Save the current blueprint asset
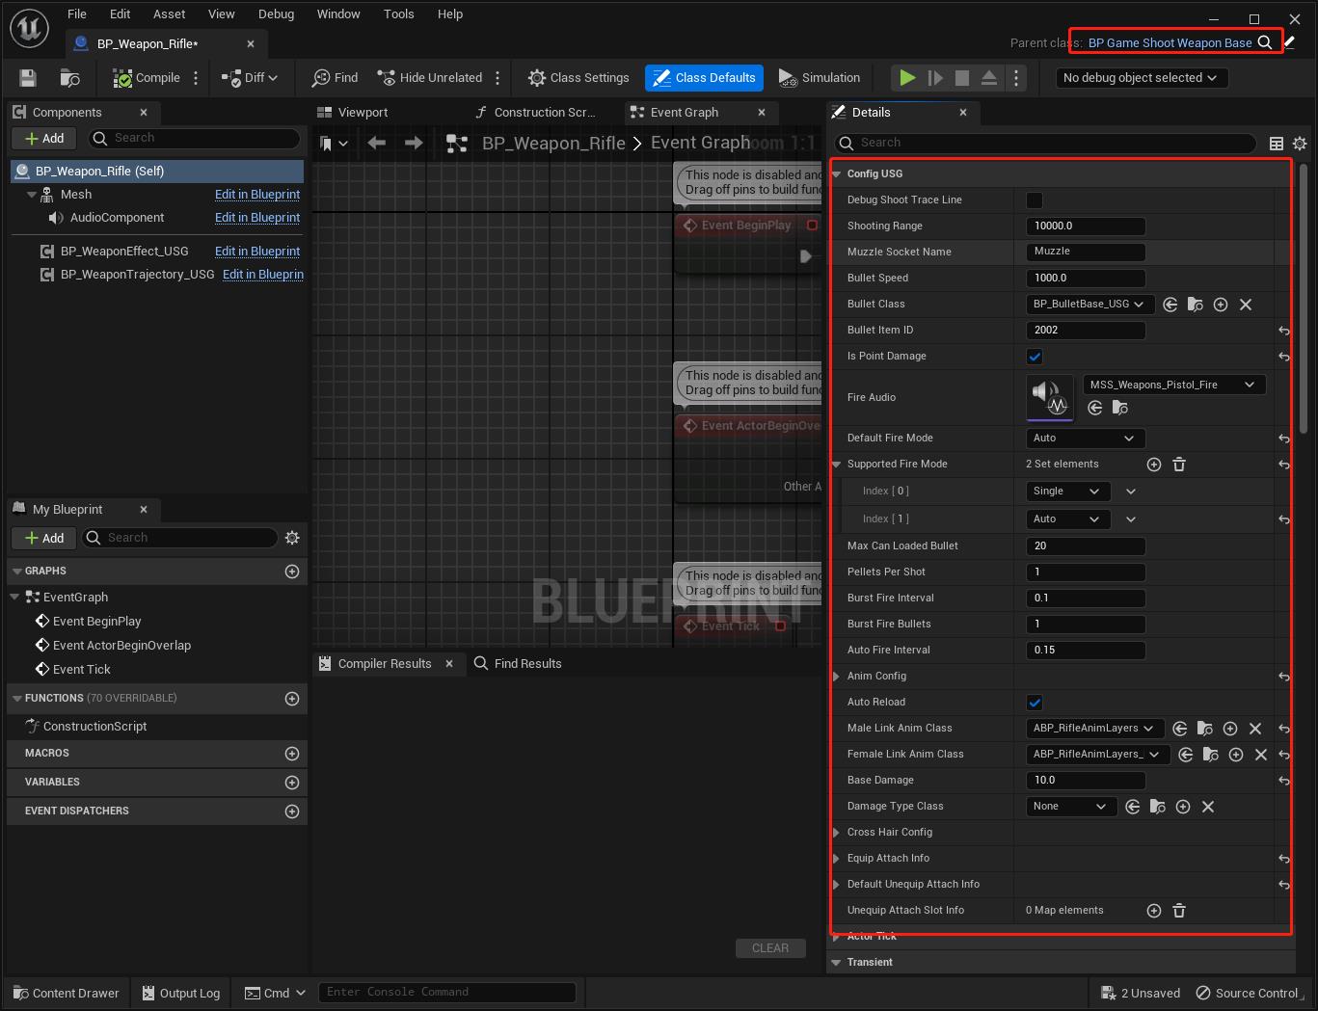 pos(28,78)
